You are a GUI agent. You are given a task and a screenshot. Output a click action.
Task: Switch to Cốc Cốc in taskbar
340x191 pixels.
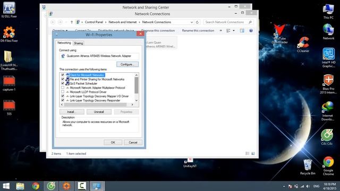coord(51,186)
